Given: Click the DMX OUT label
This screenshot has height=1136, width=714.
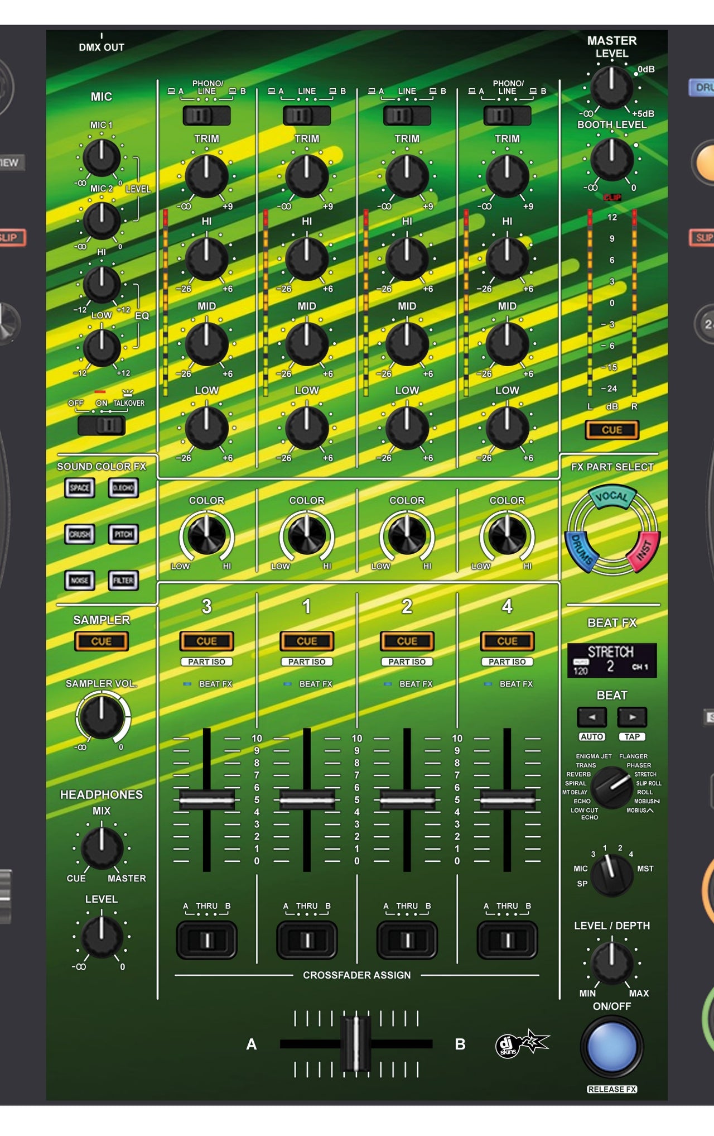Looking at the screenshot, I should (102, 47).
